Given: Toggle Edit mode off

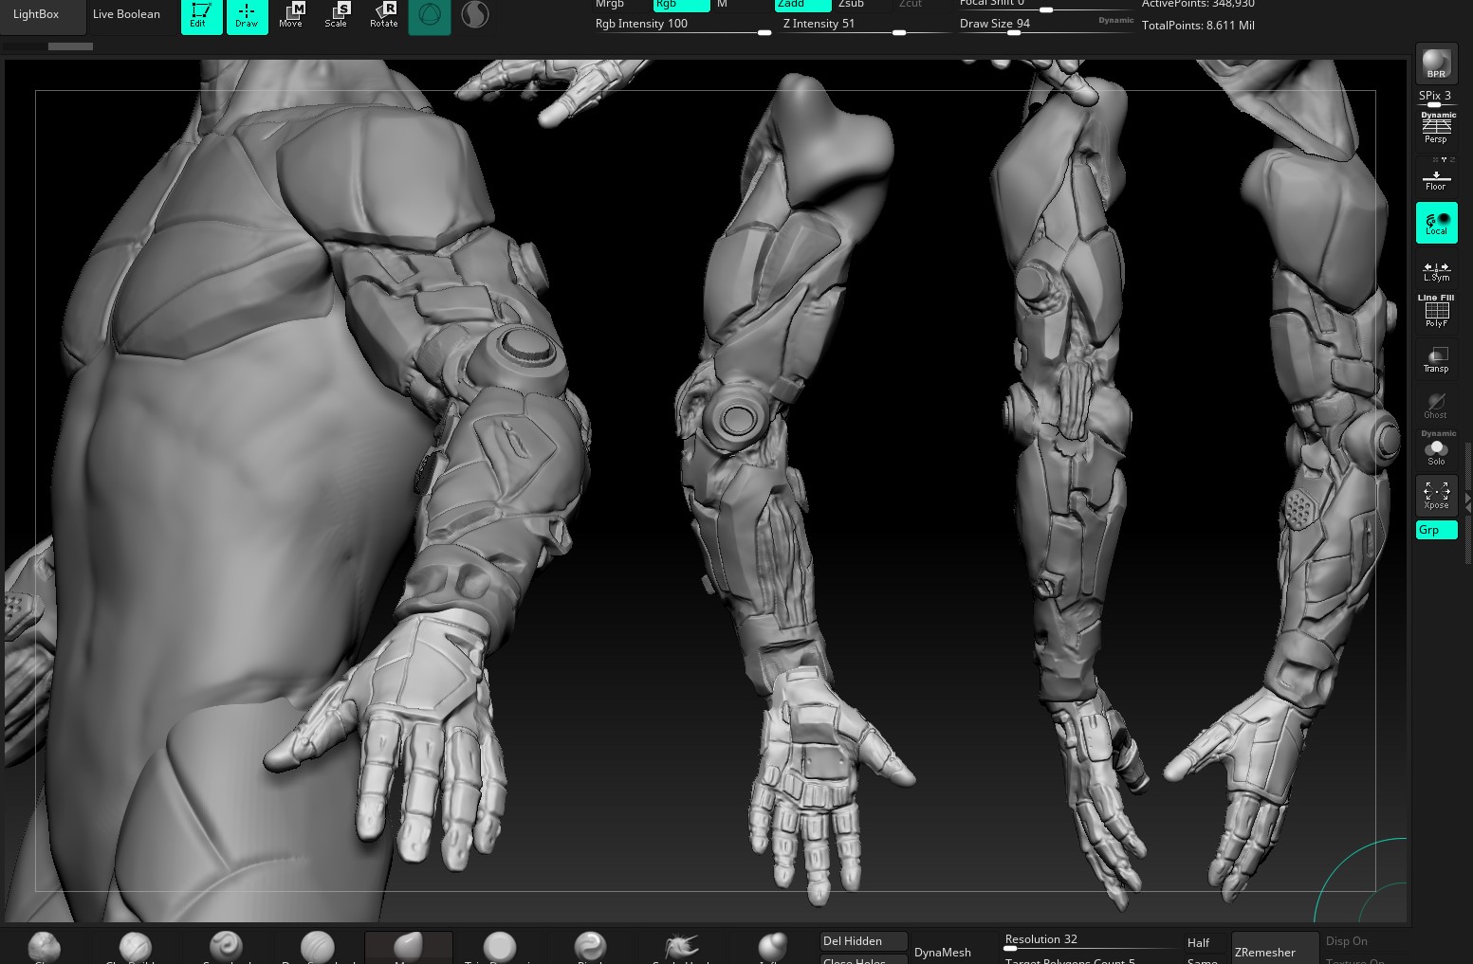Looking at the screenshot, I should coord(201,15).
